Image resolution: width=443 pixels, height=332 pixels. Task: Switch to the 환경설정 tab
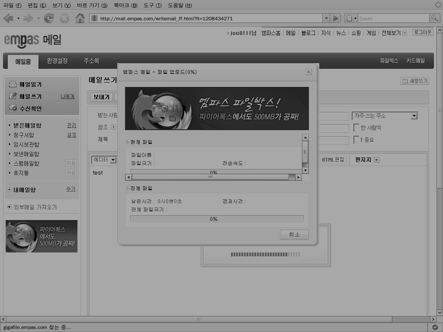click(57, 61)
